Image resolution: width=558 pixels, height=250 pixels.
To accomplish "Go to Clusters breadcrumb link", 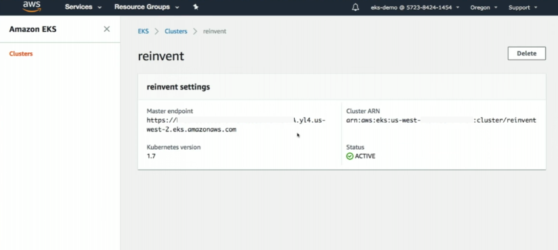I will [176, 31].
